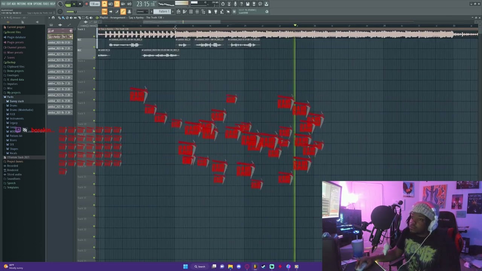Adjust the main pitch knob
The image size is (482, 271).
pos(60,11)
